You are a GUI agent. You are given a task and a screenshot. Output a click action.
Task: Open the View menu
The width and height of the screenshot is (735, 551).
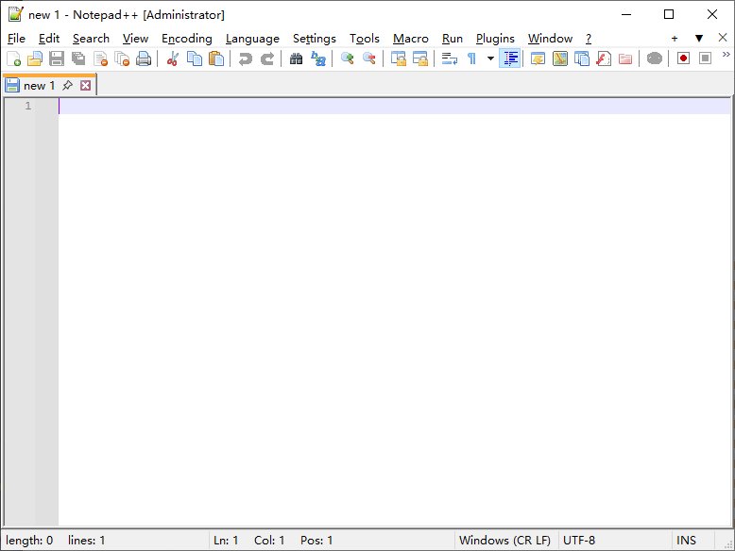(135, 39)
